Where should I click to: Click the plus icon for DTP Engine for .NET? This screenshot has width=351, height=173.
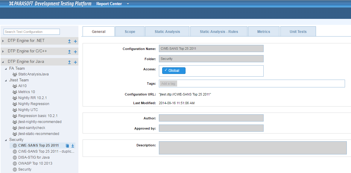[75, 41]
